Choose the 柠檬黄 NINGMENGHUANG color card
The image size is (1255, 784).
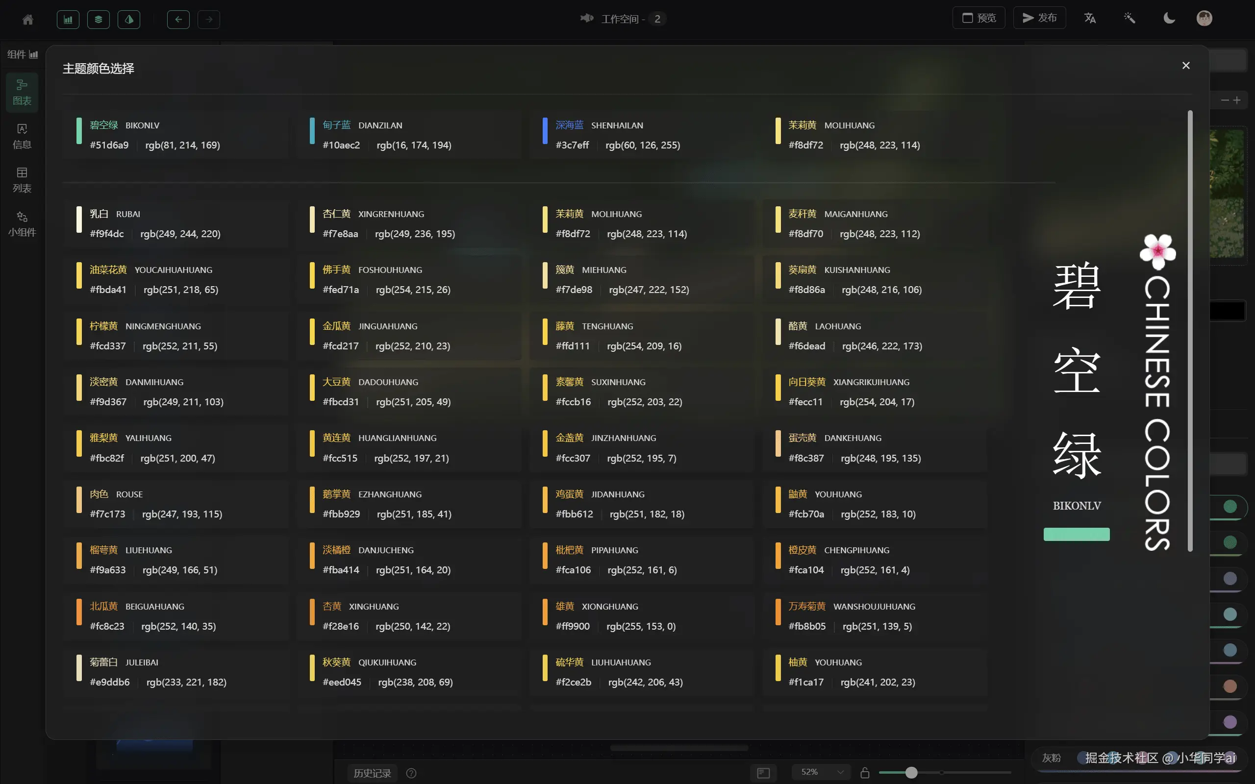click(176, 336)
